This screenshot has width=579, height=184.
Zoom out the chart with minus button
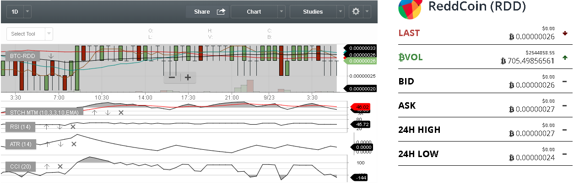172,77
